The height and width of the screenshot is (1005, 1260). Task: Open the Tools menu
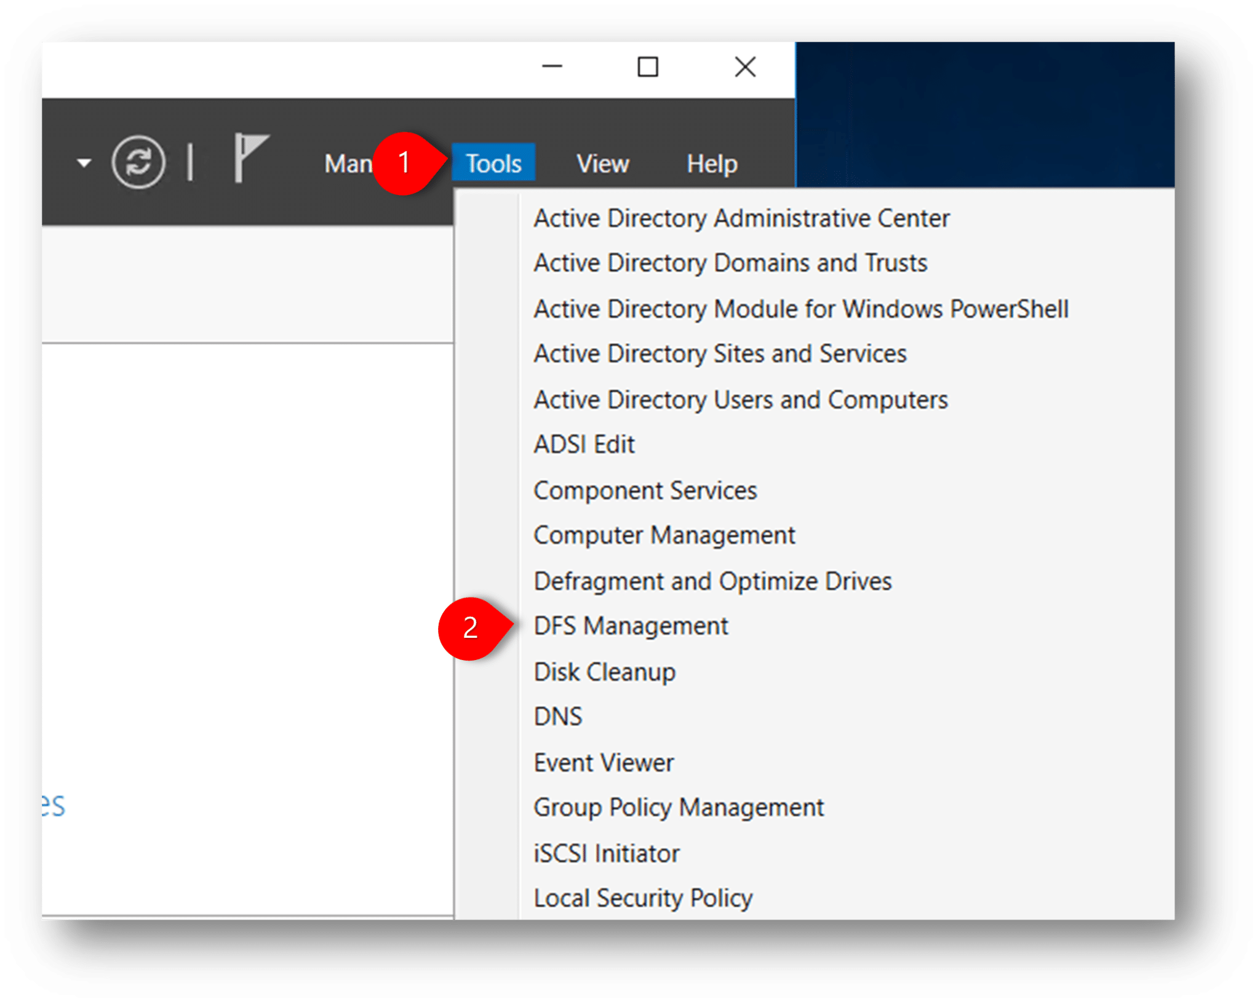[493, 162]
